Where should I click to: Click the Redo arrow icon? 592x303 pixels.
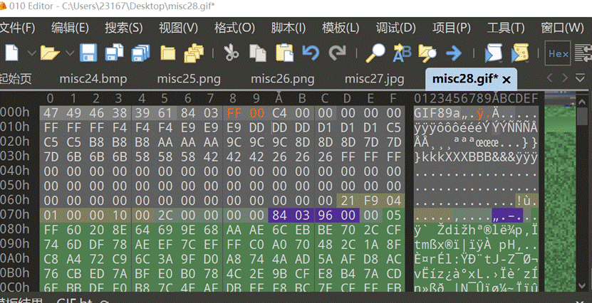point(337,53)
